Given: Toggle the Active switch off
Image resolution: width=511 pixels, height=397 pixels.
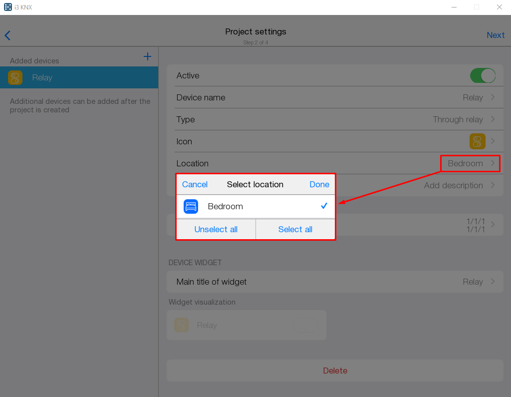Looking at the screenshot, I should pos(483,75).
